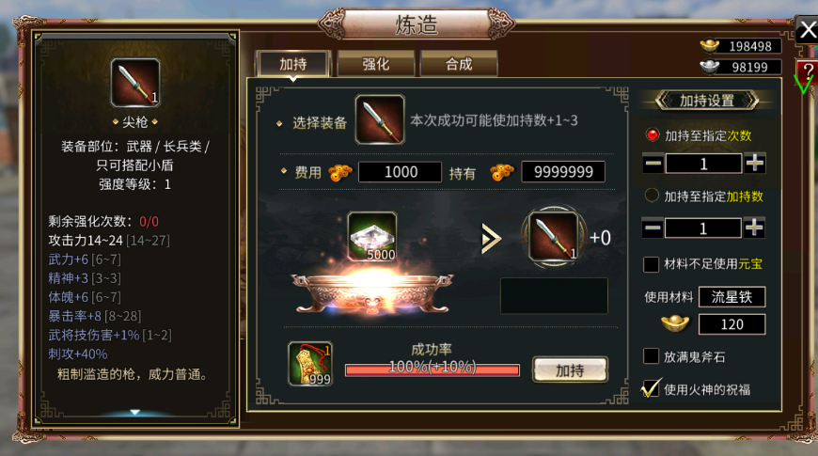Image resolution: width=818 pixels, height=456 pixels.
Task: Click the 成功率 progress bar
Action: tap(432, 370)
